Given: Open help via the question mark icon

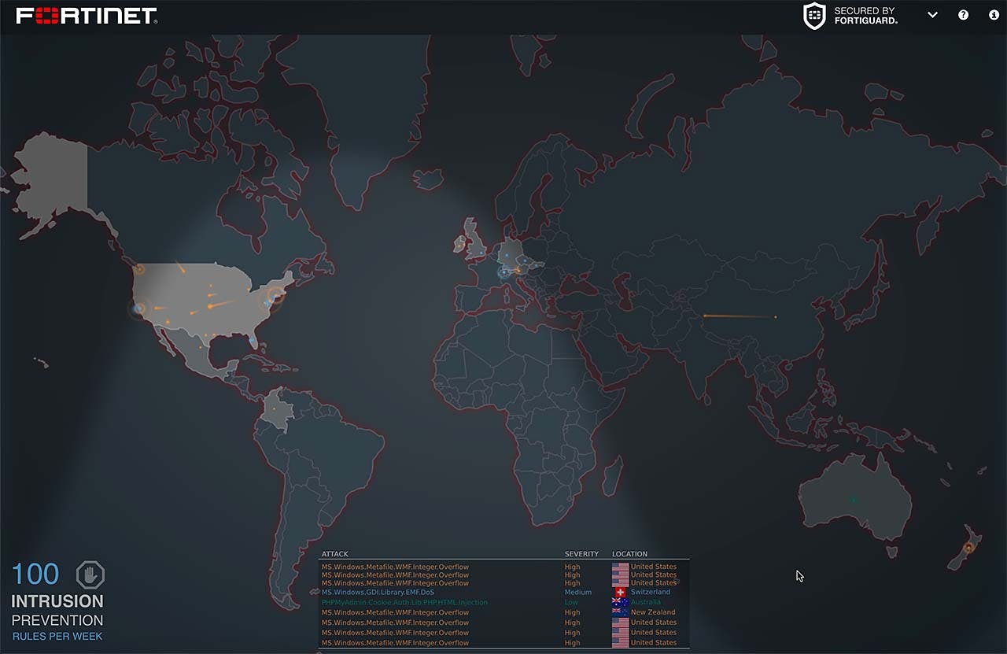Looking at the screenshot, I should (x=964, y=15).
